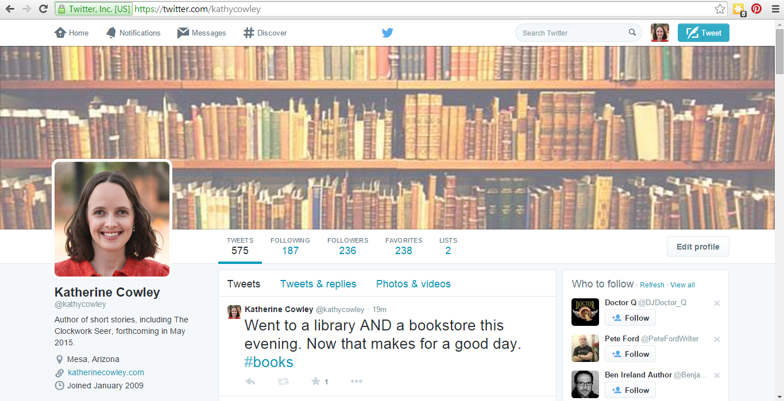The image size is (784, 401).
Task: Click the browser forward arrow
Action: click(26, 9)
